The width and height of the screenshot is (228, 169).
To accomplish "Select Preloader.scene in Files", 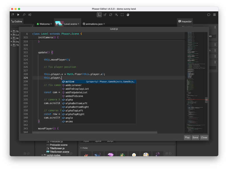I will point(58,145).
